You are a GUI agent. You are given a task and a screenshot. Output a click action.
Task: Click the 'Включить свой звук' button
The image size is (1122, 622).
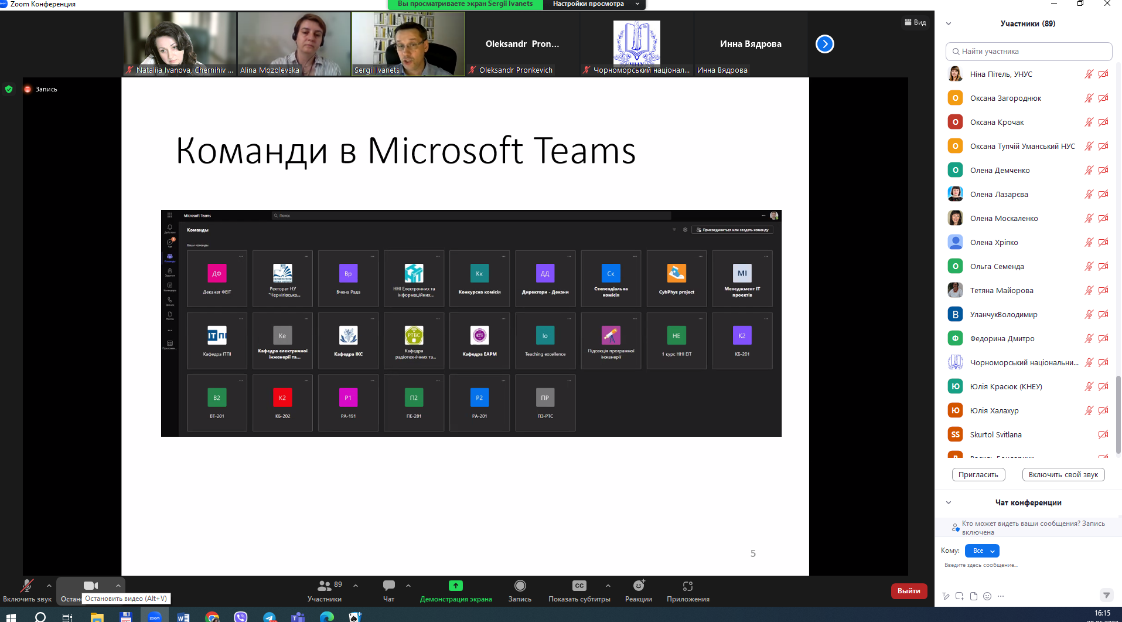[x=1063, y=474]
